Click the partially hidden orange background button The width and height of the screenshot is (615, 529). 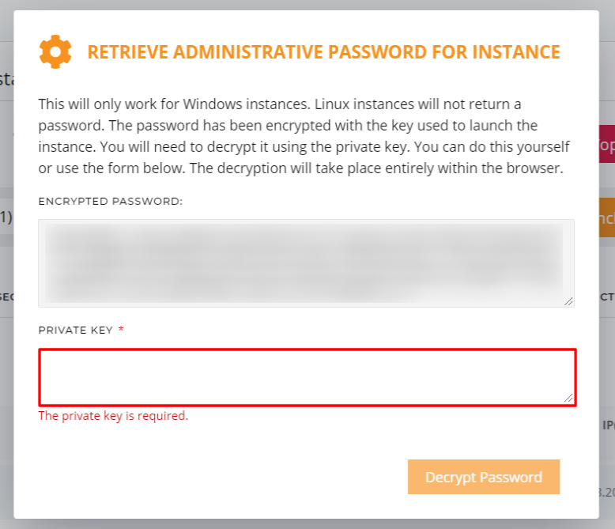[x=607, y=217]
